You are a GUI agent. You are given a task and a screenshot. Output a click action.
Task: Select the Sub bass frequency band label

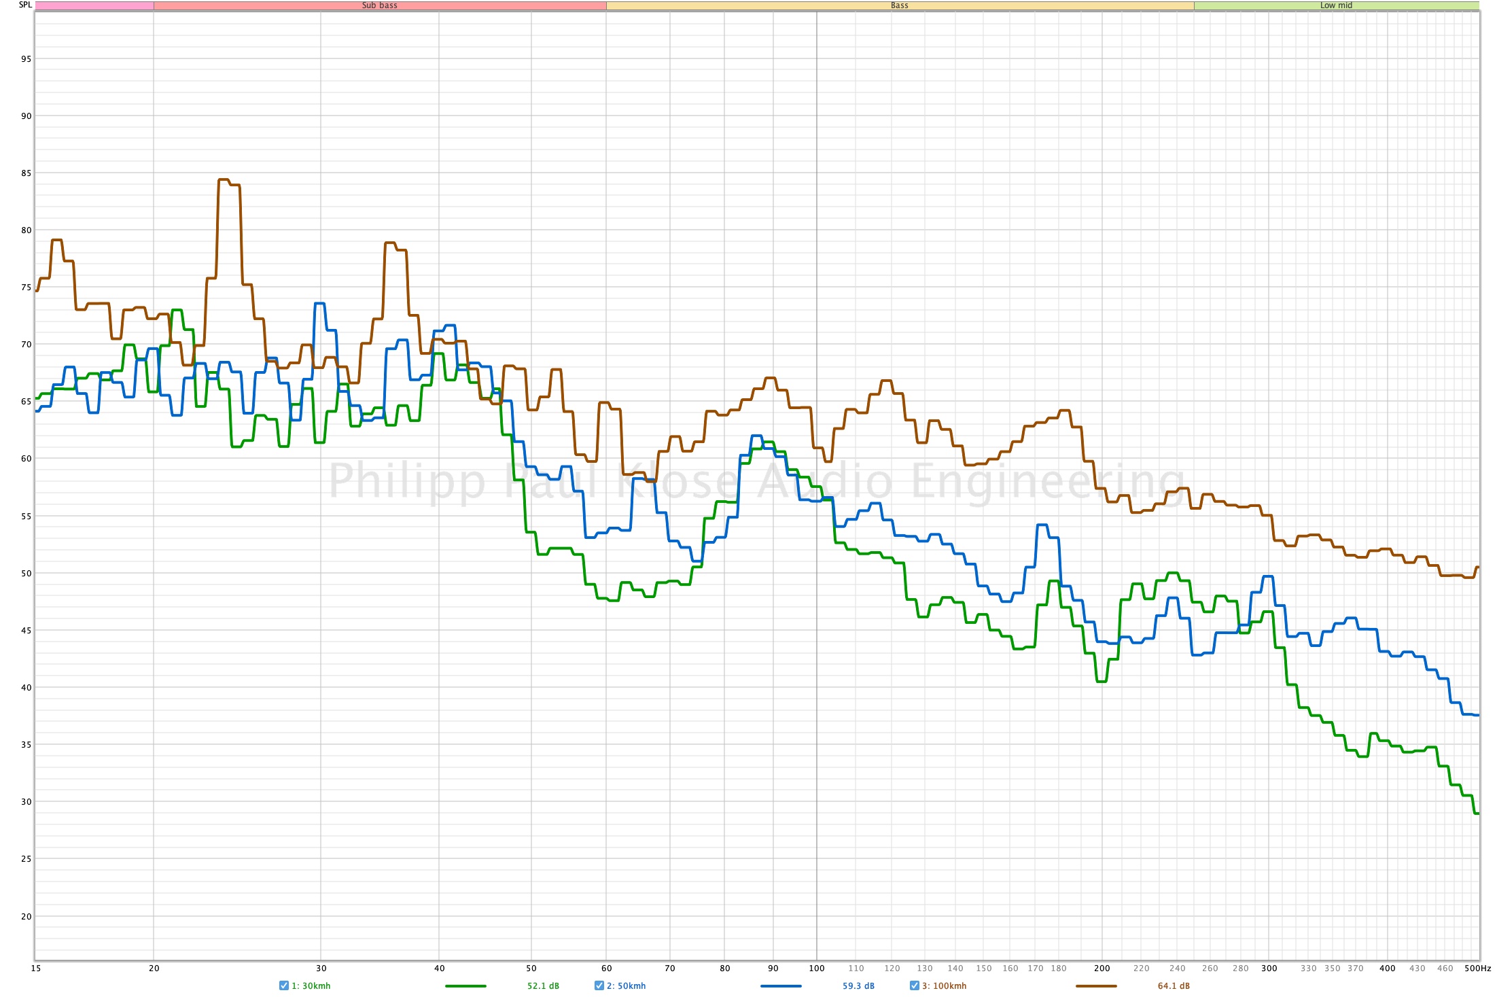click(x=379, y=5)
